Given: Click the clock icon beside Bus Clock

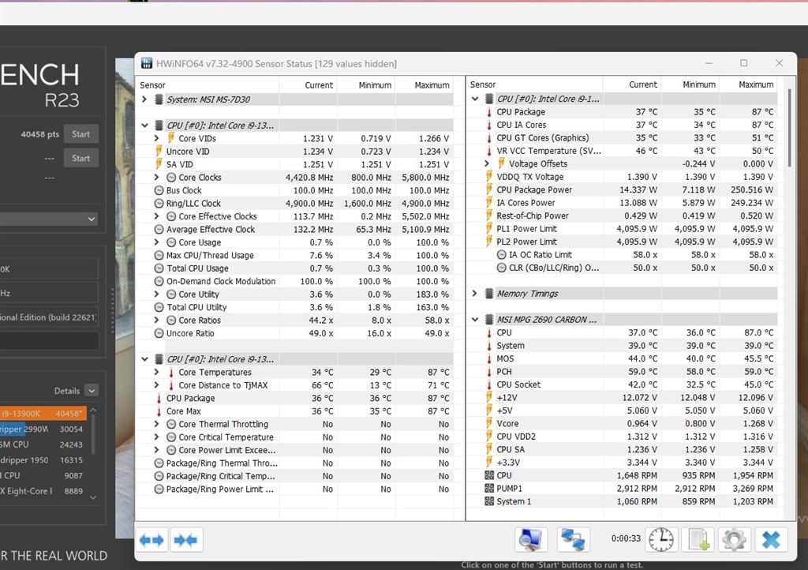Looking at the screenshot, I should click(159, 190).
